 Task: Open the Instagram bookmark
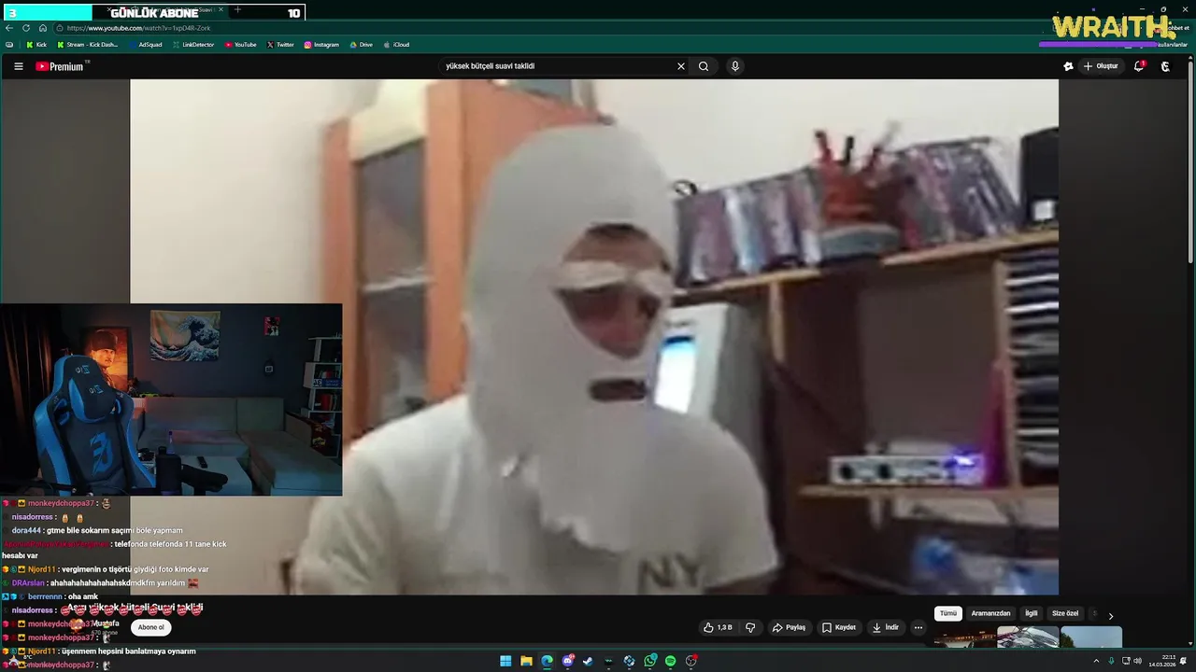pyautogui.click(x=321, y=45)
